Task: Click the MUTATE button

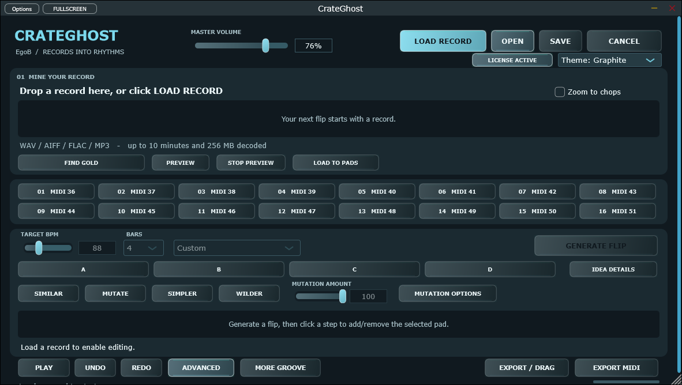Action: tap(115, 294)
